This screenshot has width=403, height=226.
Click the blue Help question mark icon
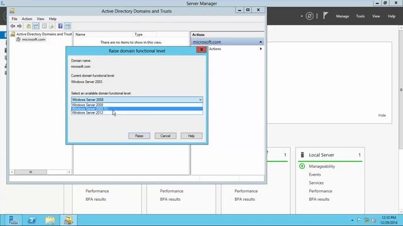click(x=60, y=26)
